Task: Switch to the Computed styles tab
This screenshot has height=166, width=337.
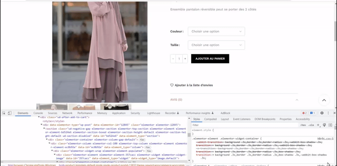Action: (210, 119)
